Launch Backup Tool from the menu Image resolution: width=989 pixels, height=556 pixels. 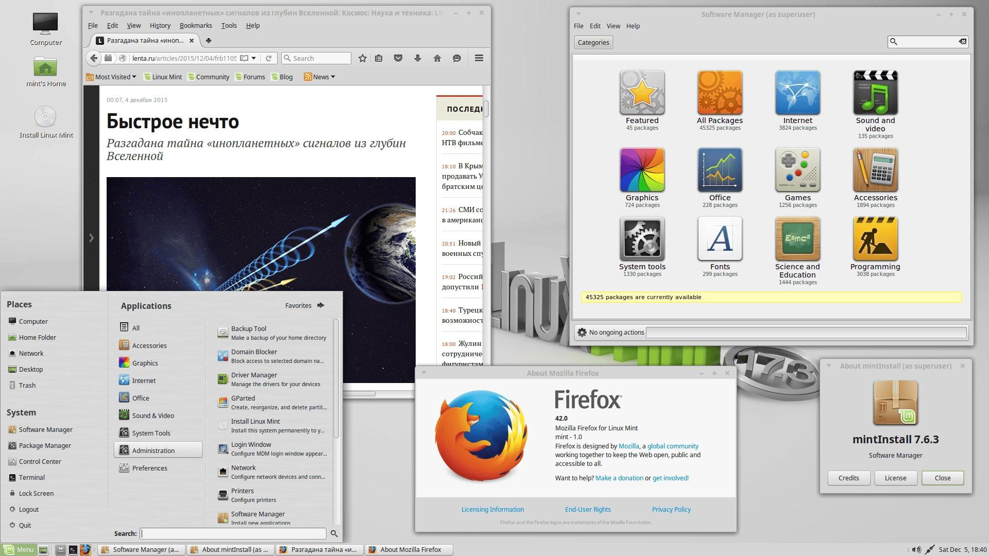[272, 333]
